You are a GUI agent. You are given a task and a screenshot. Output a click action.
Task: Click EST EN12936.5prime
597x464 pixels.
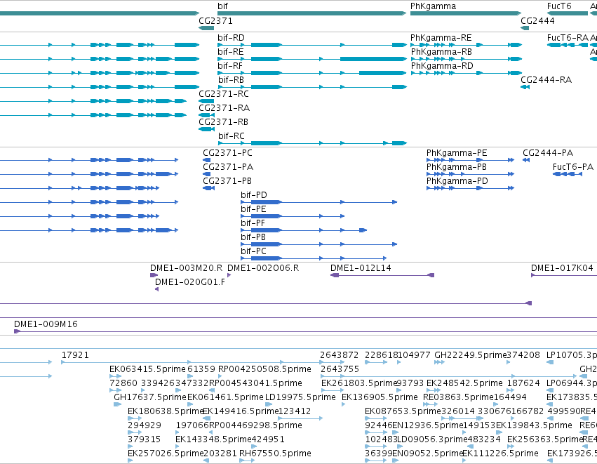pyautogui.click(x=395, y=432)
